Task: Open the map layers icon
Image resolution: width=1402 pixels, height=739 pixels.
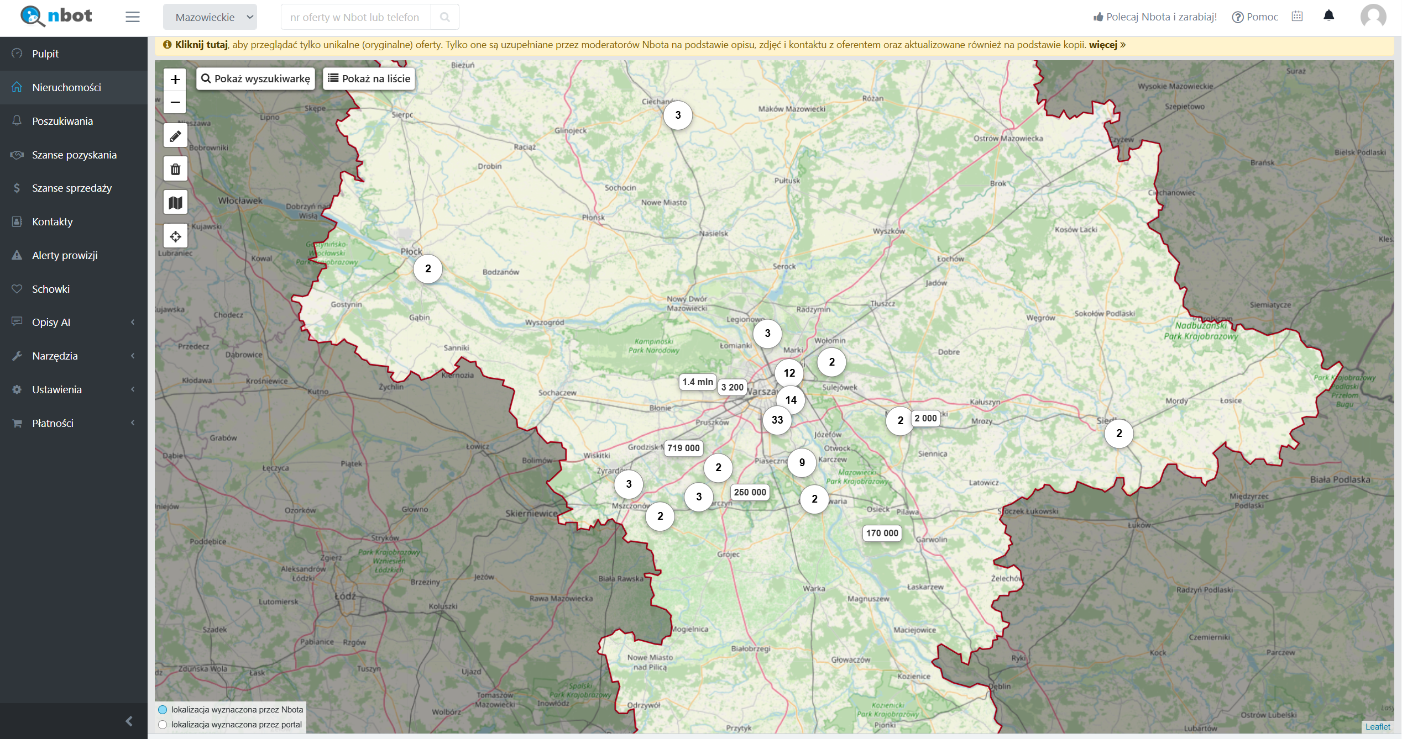Action: [175, 203]
